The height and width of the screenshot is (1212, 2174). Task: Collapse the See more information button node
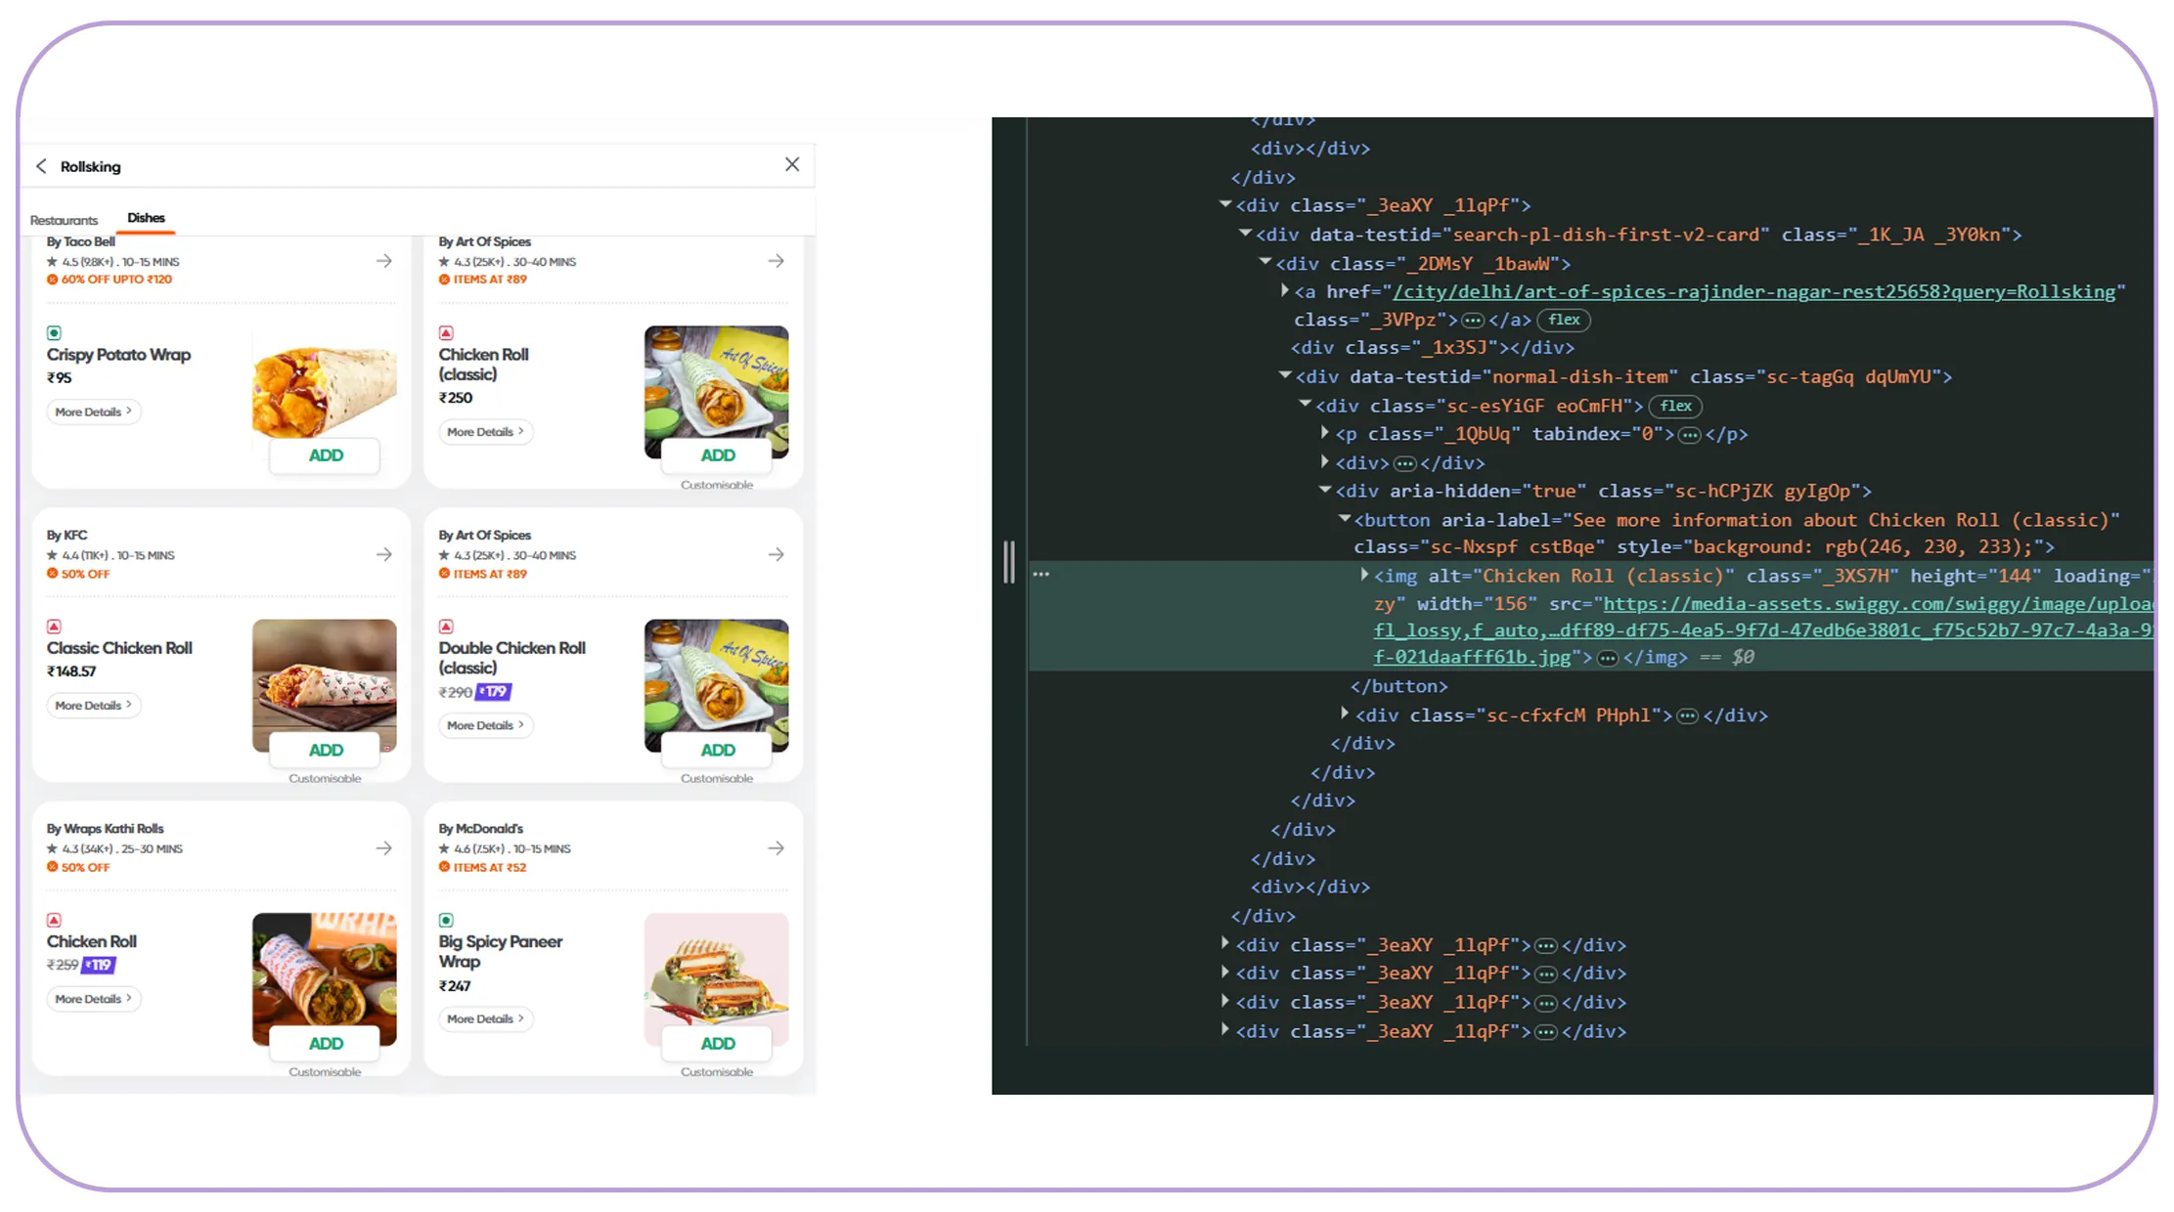point(1345,519)
